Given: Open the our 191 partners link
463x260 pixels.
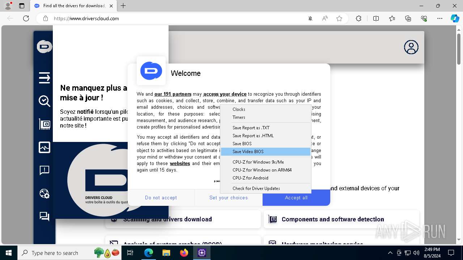Looking at the screenshot, I should coord(173,94).
